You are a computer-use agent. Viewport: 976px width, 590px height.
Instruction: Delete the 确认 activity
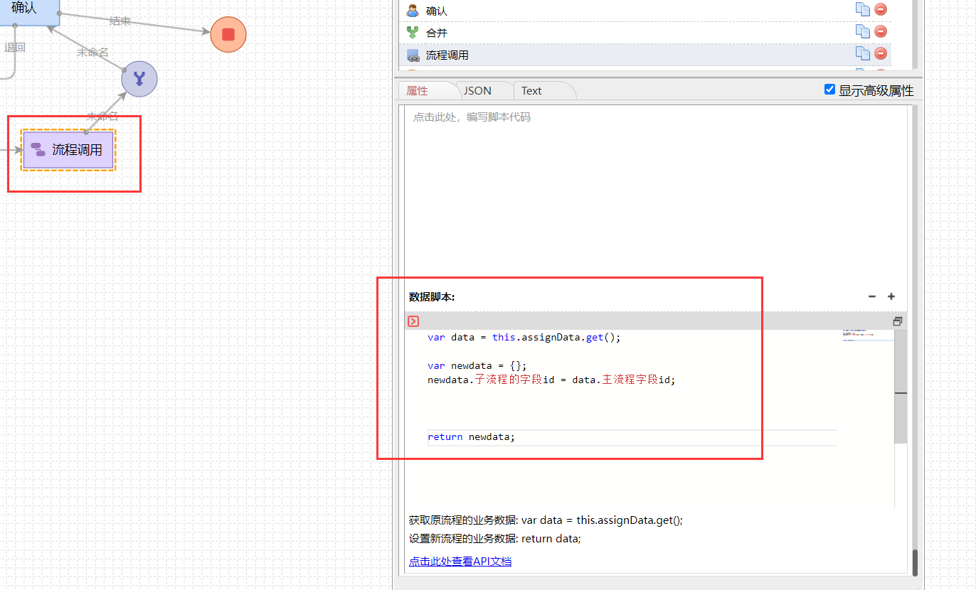[881, 9]
